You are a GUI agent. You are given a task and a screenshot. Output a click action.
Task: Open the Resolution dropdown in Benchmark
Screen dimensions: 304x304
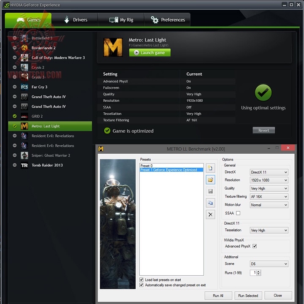269,180
